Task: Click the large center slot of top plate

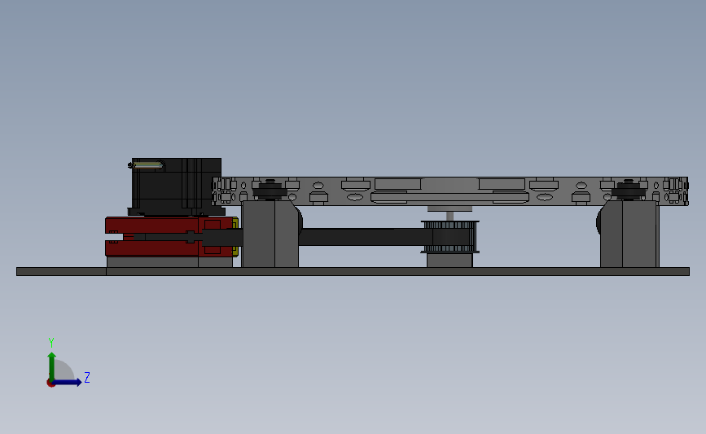Action: [449, 197]
